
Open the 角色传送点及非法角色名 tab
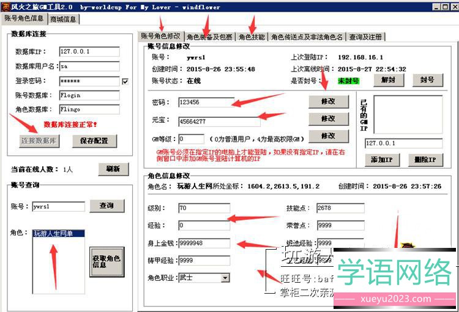click(307, 37)
